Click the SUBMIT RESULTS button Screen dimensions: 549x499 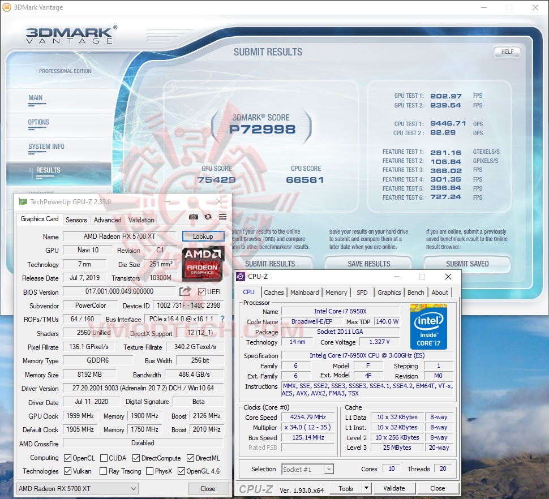tap(270, 264)
